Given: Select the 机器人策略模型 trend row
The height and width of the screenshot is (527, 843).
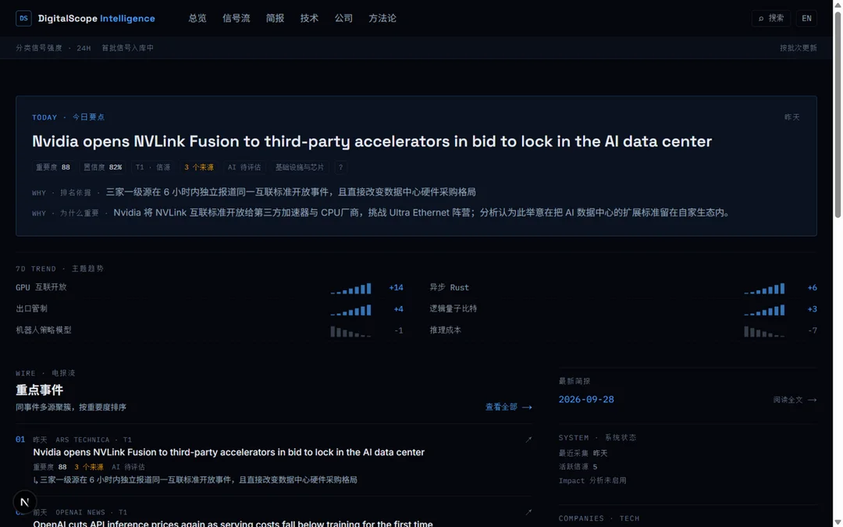Looking at the screenshot, I should pos(209,330).
